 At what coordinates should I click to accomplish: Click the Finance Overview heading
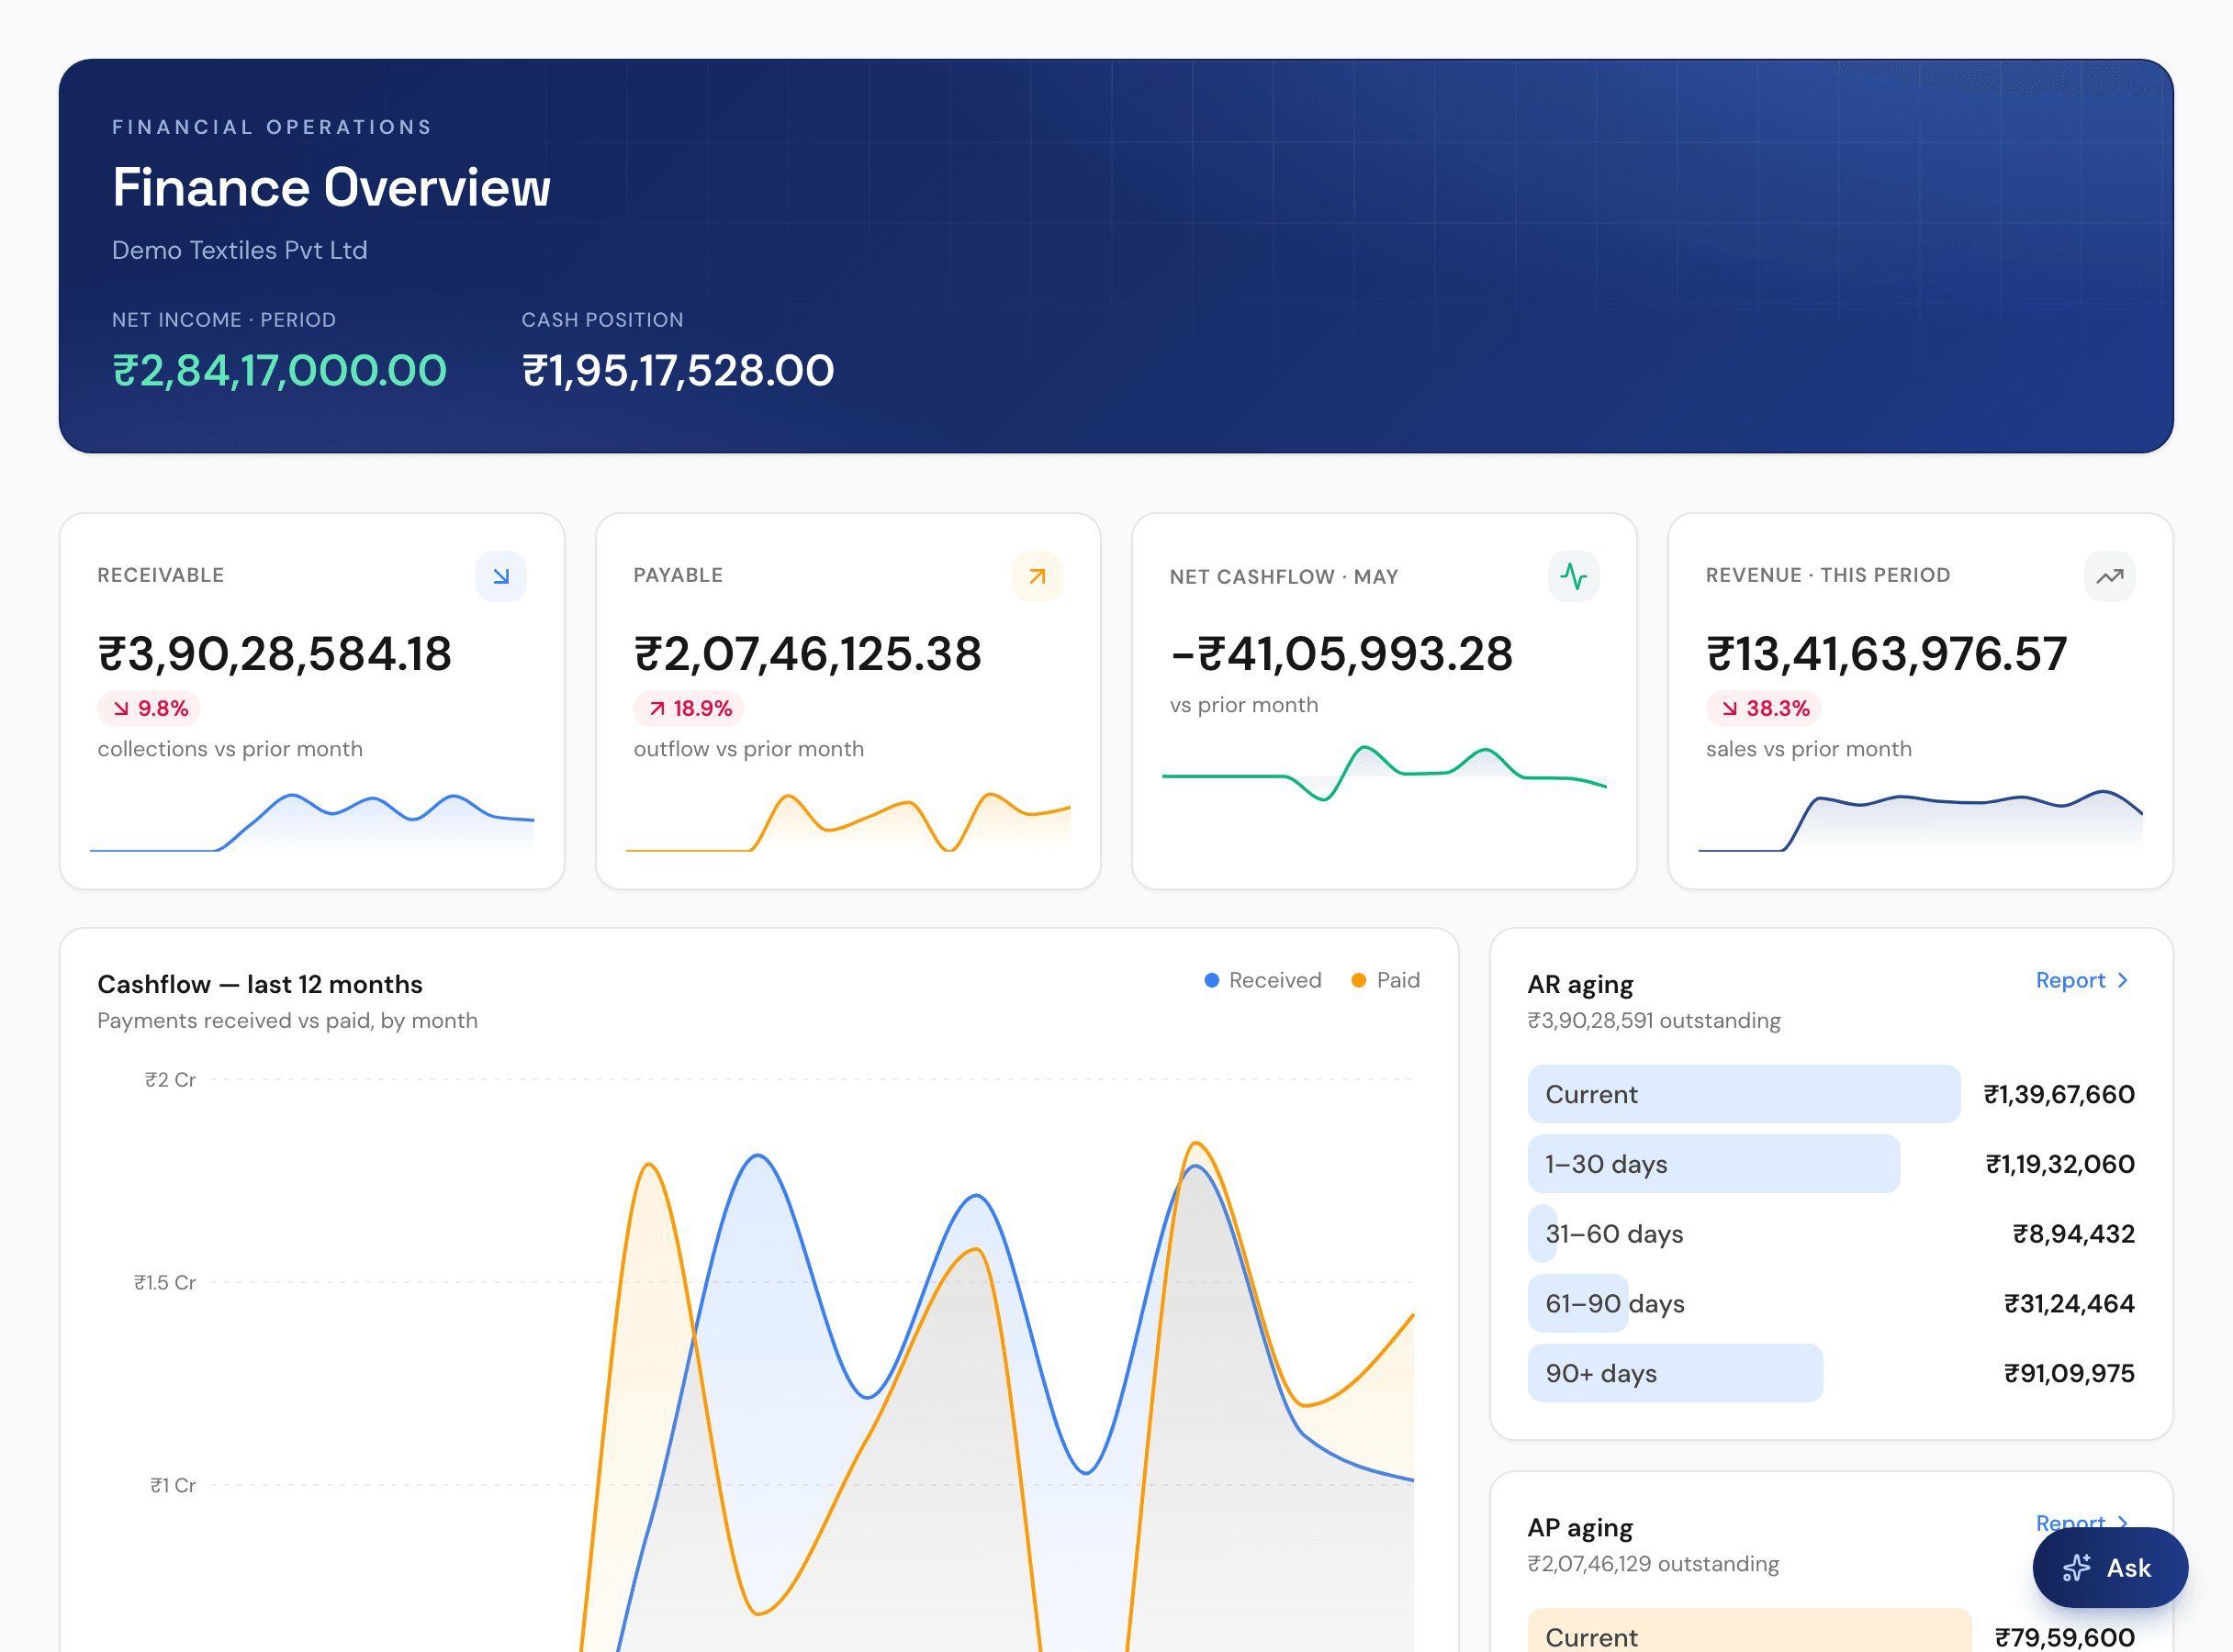pyautogui.click(x=331, y=187)
